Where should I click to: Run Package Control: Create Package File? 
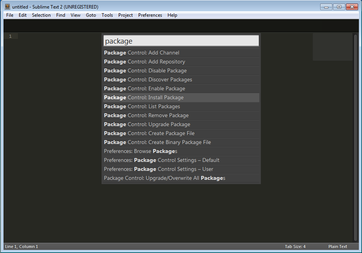[x=181, y=134]
